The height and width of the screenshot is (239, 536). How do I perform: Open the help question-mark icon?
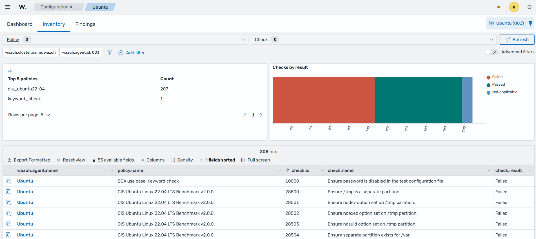530,7
